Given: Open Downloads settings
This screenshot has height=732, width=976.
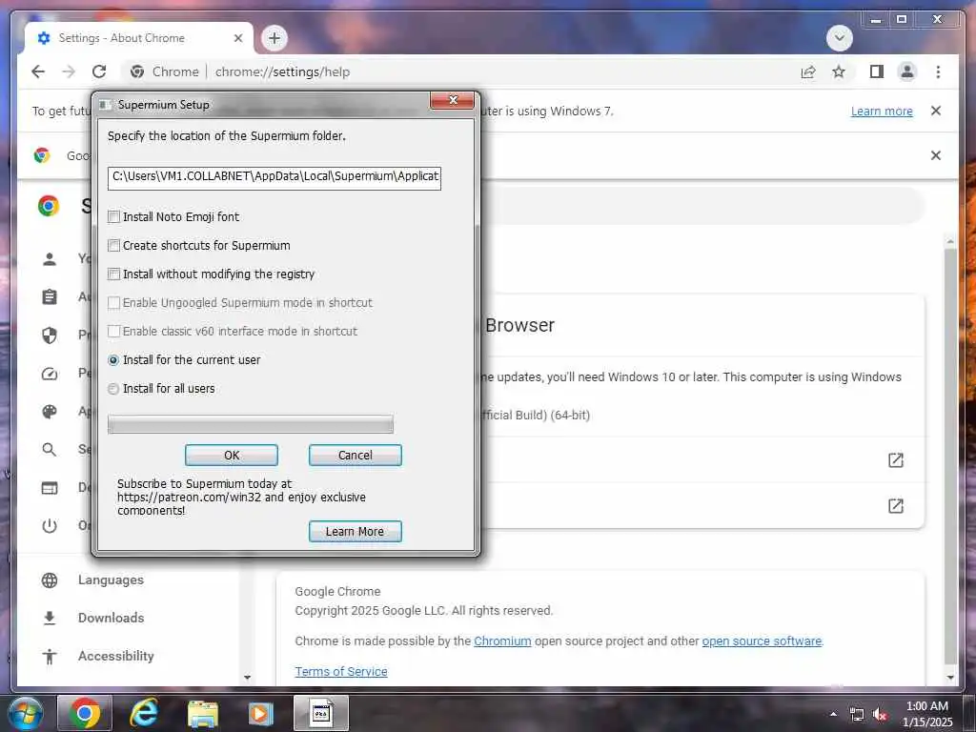Looking at the screenshot, I should click(111, 618).
